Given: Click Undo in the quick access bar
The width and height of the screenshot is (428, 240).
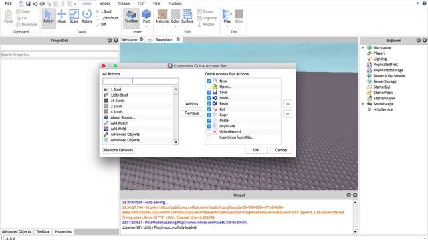Looking at the screenshot, I should click(35, 4).
